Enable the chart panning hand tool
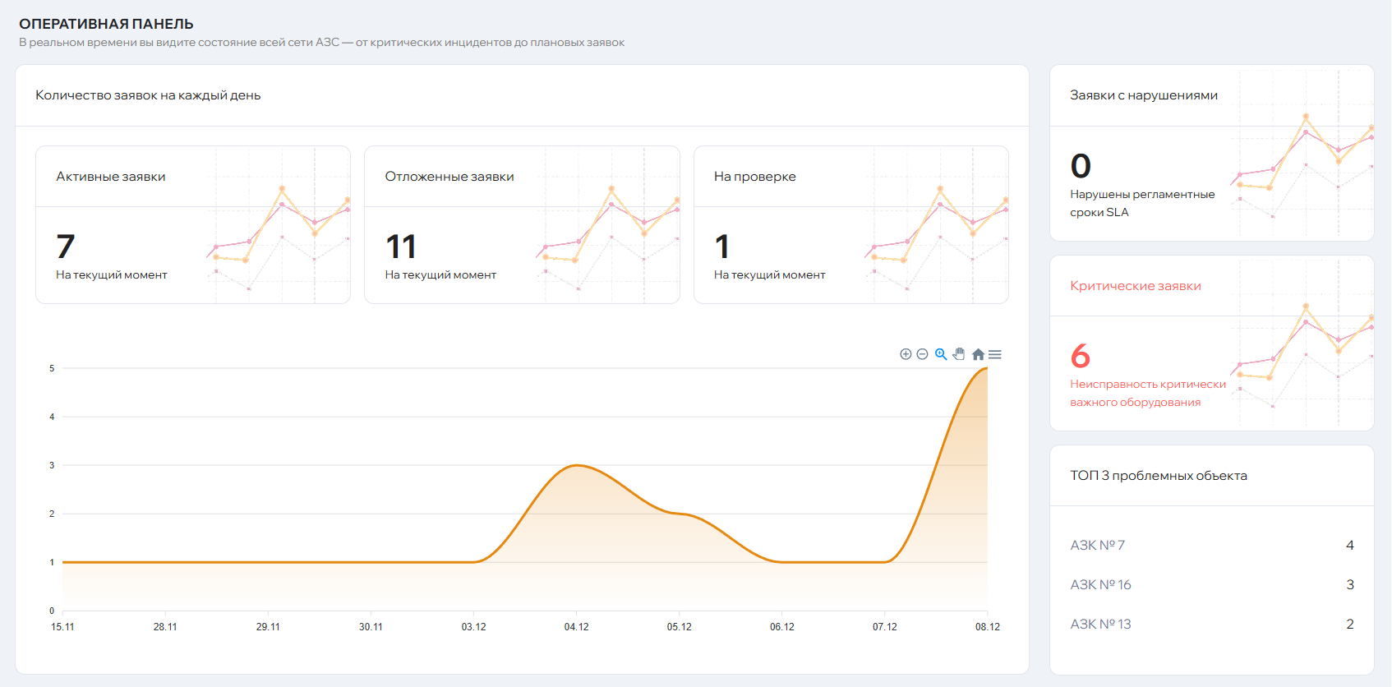This screenshot has height=687, width=1392. pyautogui.click(x=959, y=354)
